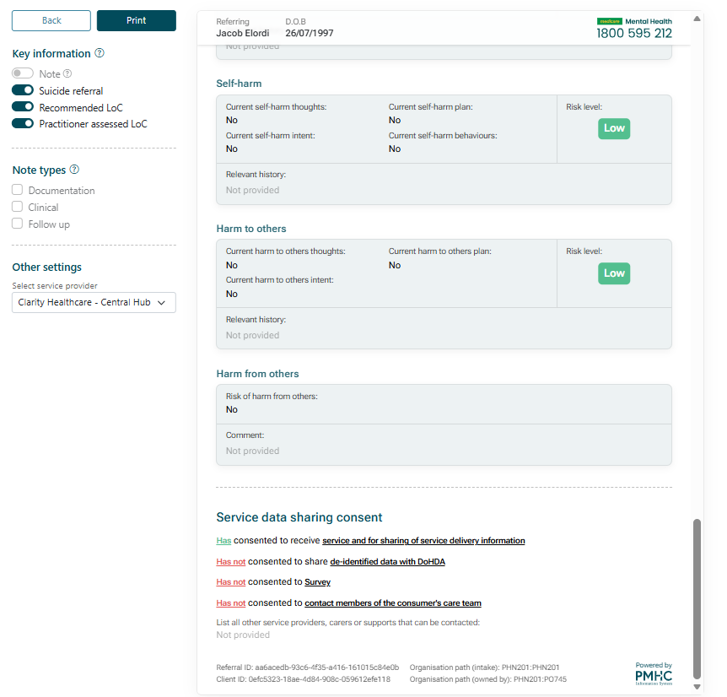727x697 pixels.
Task: Click the help icon beside Note toggle
Action: (67, 74)
